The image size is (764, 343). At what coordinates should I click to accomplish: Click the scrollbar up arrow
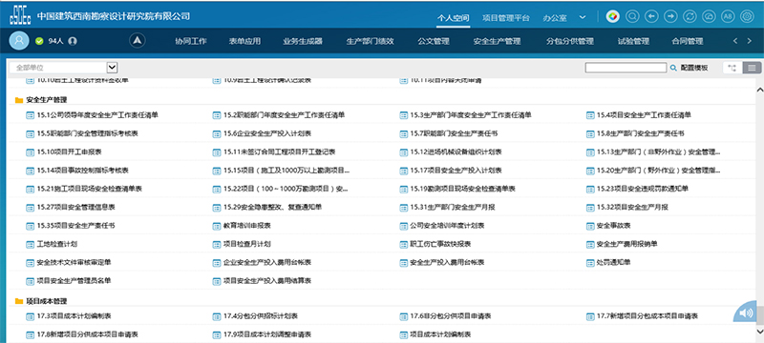[759, 90]
